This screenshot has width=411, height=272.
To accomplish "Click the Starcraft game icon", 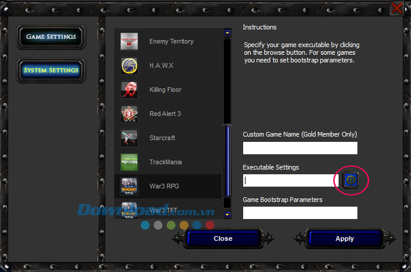I will 129,138.
